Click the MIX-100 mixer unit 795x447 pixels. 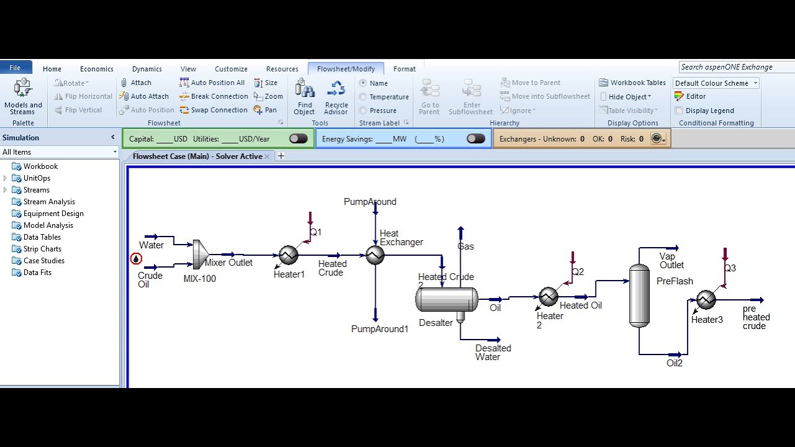(200, 253)
